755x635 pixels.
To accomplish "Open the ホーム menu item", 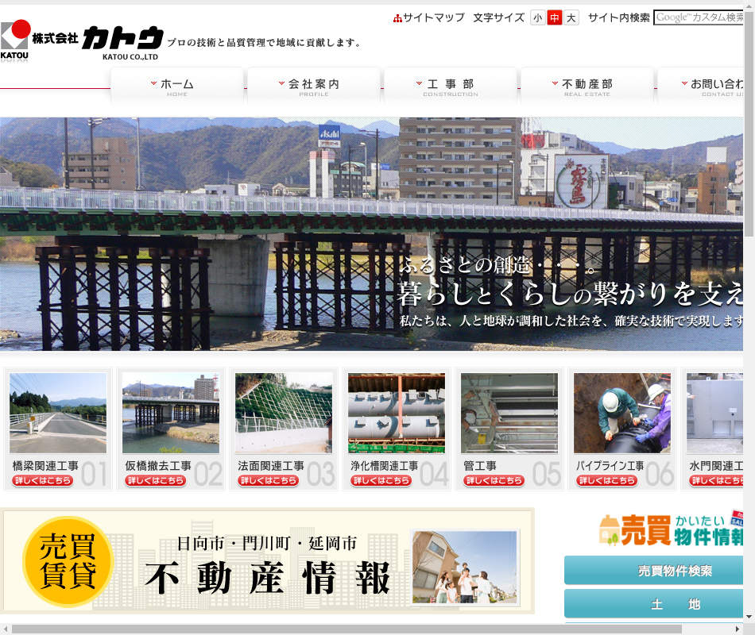I will coord(177,86).
